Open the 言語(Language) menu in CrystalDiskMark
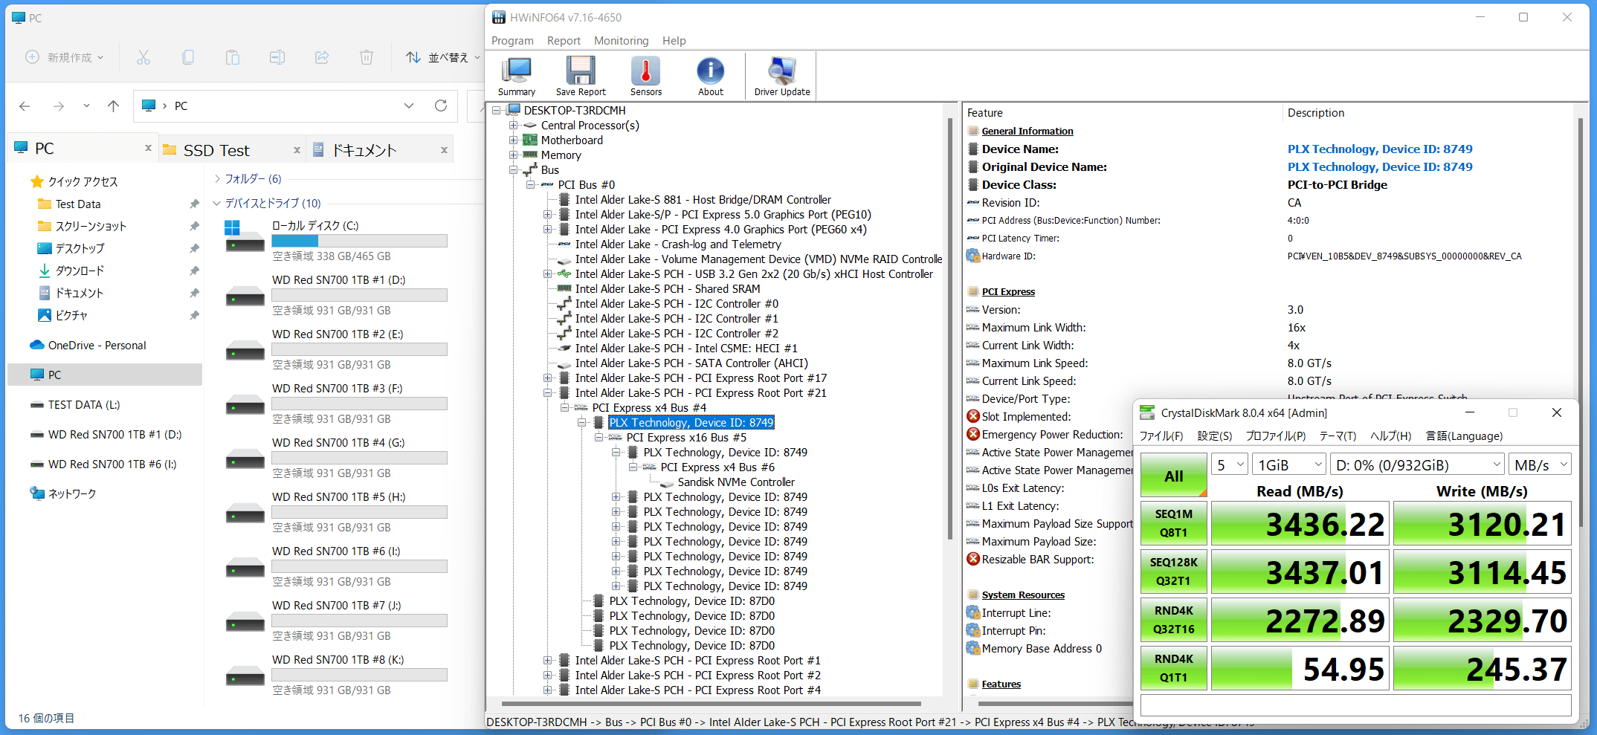1597x735 pixels. (x=1464, y=436)
